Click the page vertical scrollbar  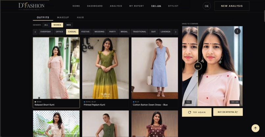[264, 16]
